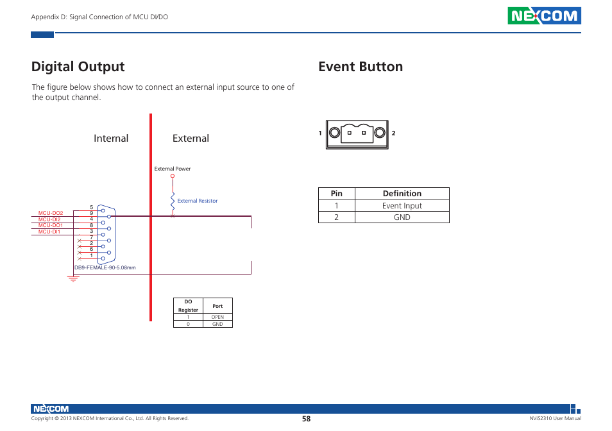Screen dimensions: 612x431
Task: Click the pin 1 label beside the event connector
Action: pos(320,133)
